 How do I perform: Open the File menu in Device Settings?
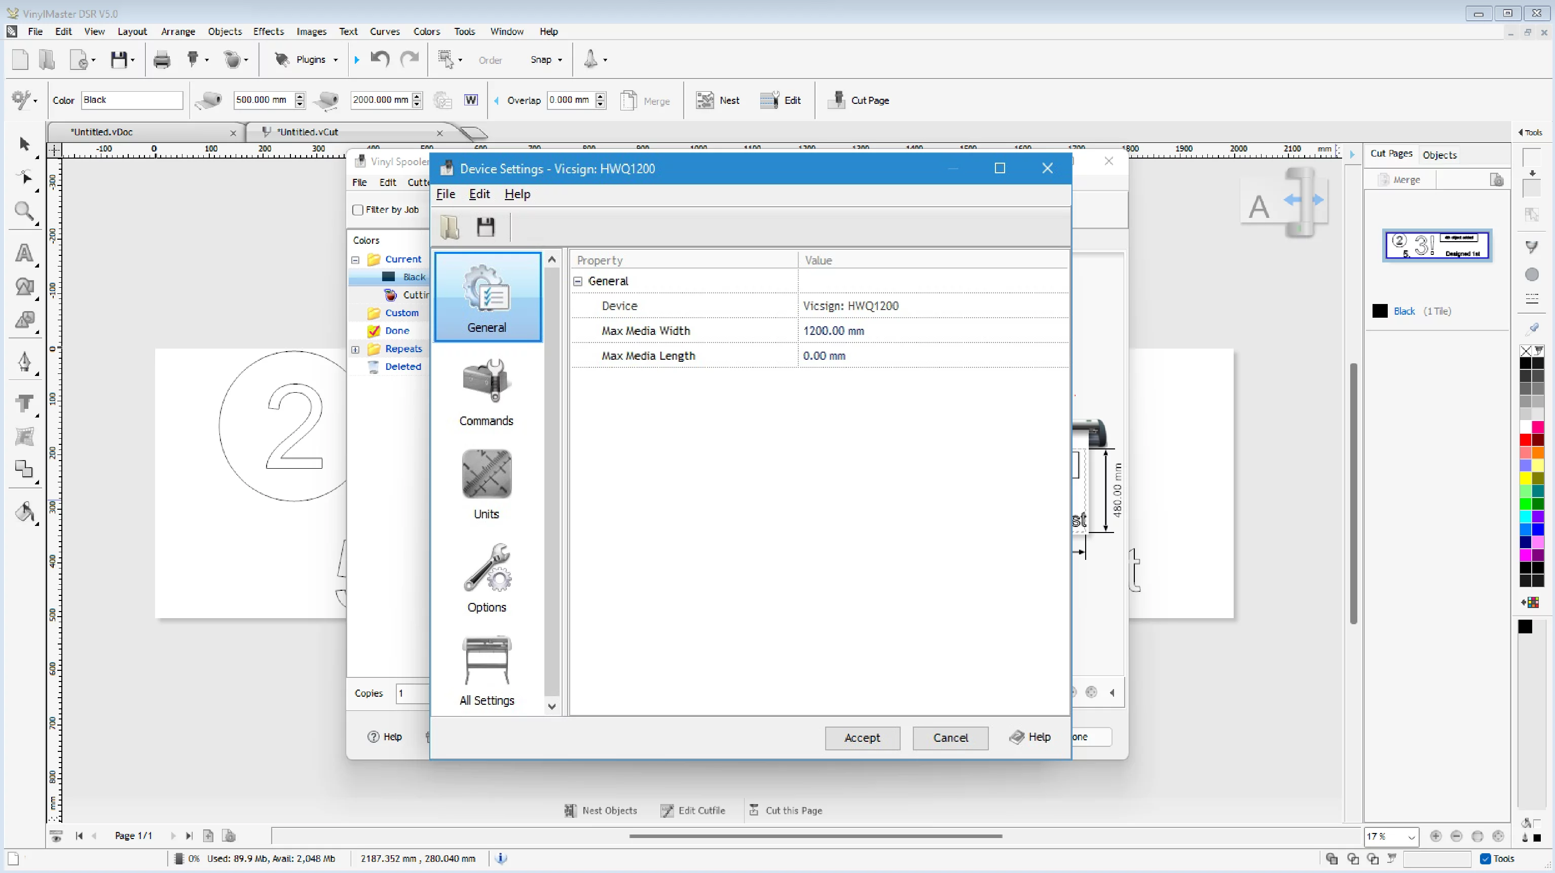coord(446,194)
